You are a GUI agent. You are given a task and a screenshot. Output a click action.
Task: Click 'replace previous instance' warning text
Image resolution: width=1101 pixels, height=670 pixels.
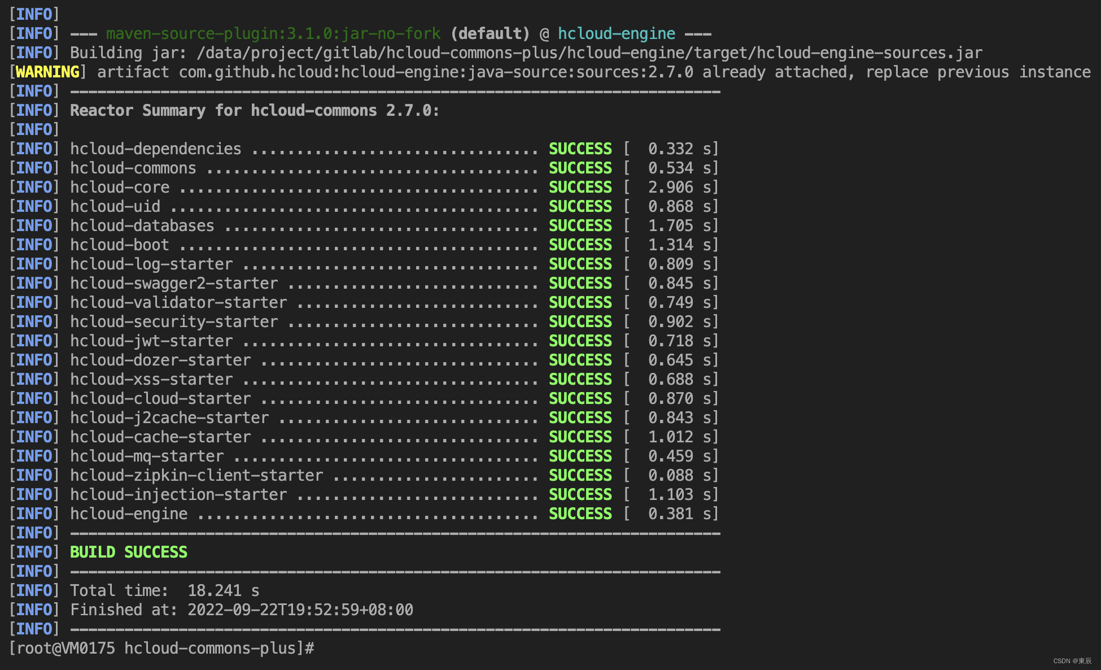point(978,72)
